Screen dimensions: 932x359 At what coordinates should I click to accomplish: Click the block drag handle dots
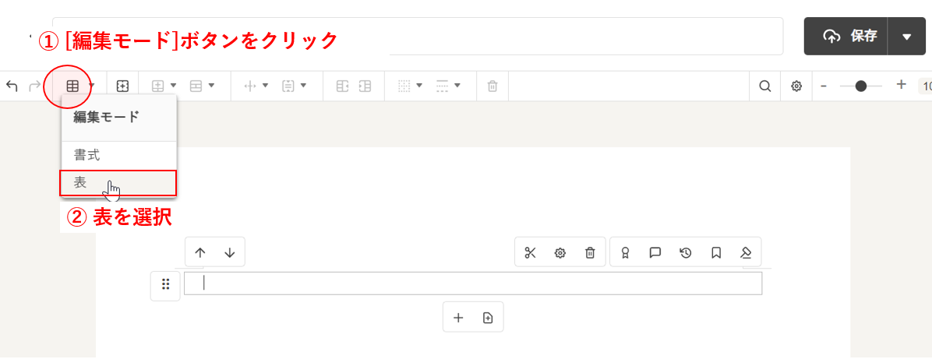pos(165,284)
